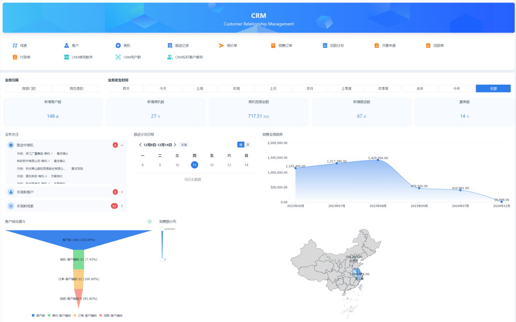Click the 本周新客户 round icon

point(11,192)
